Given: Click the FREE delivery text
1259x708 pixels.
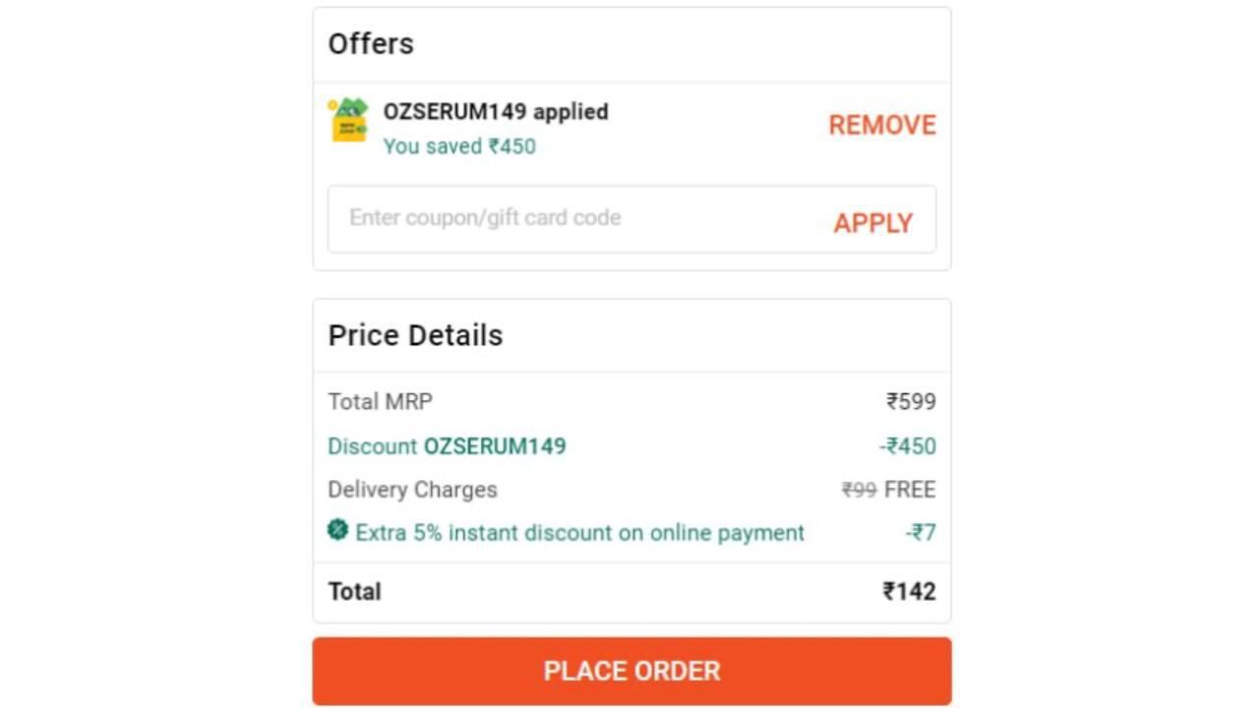Looking at the screenshot, I should click(910, 490).
